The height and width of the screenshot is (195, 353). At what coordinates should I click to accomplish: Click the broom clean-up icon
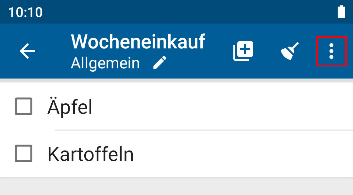click(x=290, y=51)
